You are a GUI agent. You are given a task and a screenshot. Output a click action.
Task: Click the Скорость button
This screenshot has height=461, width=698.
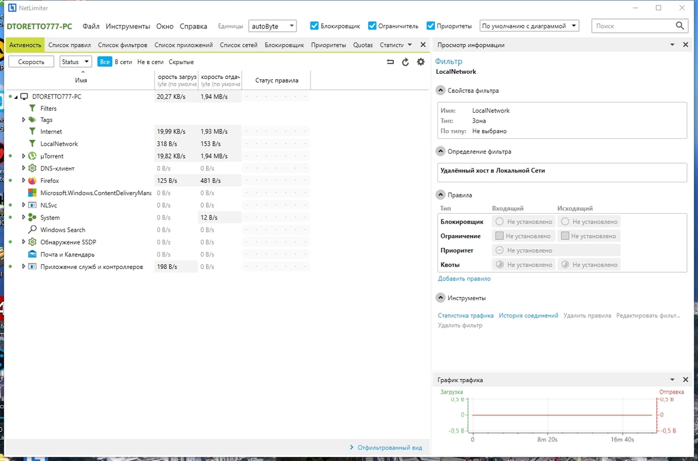[31, 62]
